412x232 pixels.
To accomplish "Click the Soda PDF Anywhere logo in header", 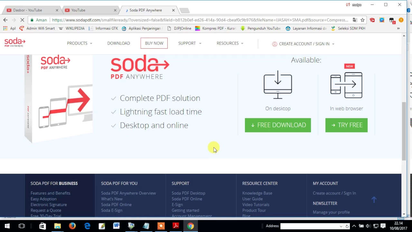I will coord(15,42).
